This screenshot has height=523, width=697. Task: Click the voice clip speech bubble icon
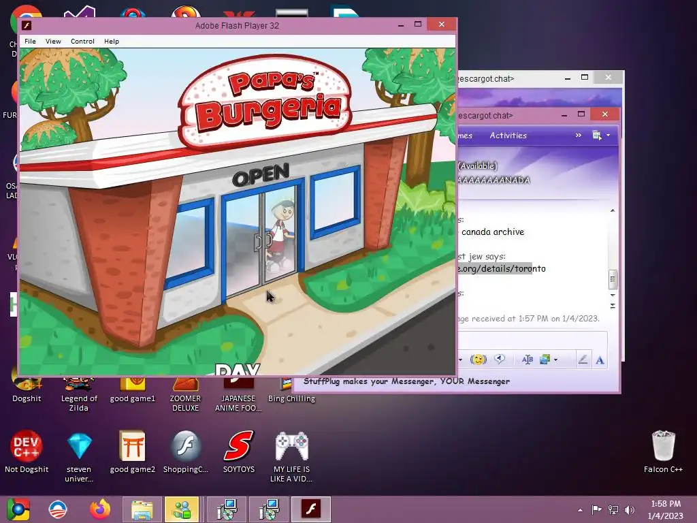pyautogui.click(x=500, y=359)
